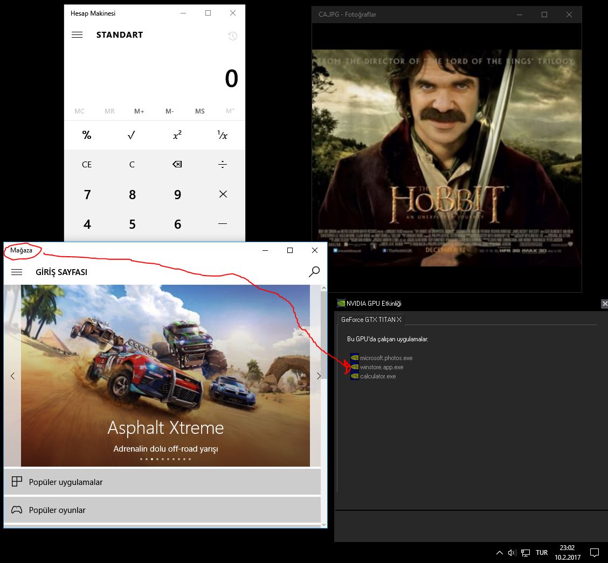Click the multiply operator key

pyautogui.click(x=223, y=194)
